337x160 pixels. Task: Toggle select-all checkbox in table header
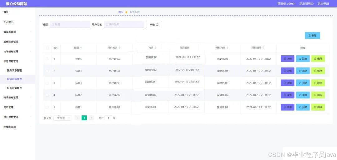click(47, 48)
